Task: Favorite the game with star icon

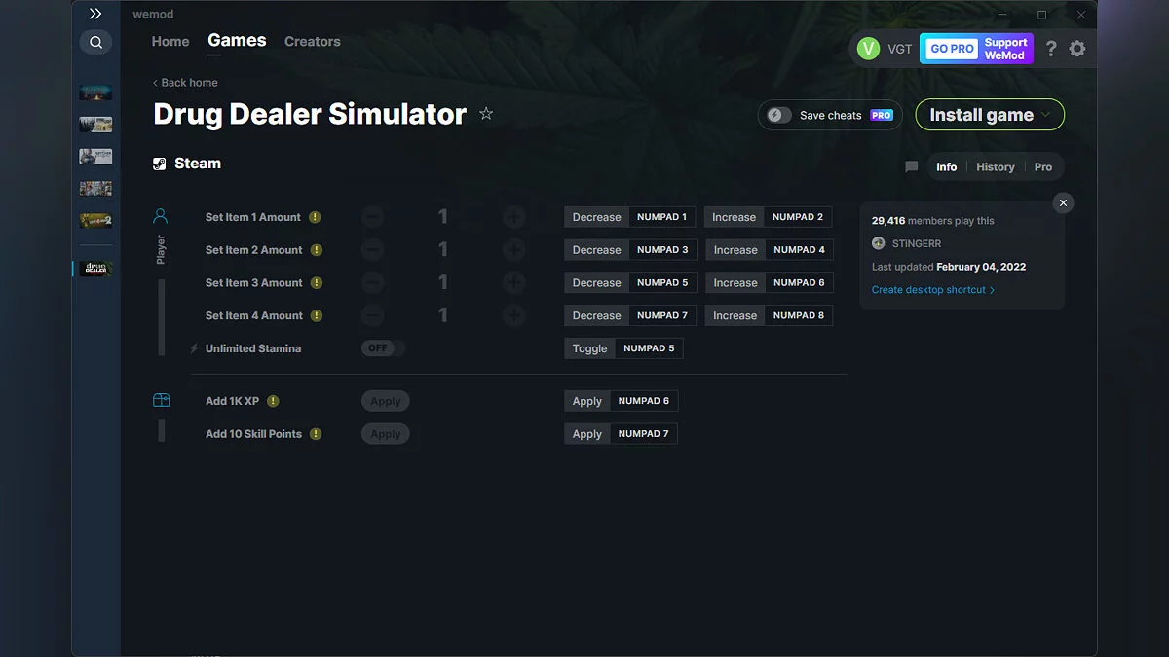Action: tap(486, 114)
